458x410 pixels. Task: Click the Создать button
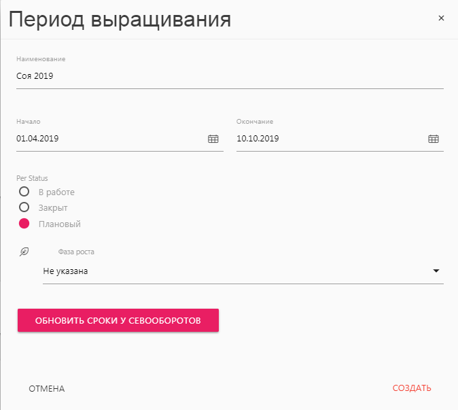click(x=412, y=389)
